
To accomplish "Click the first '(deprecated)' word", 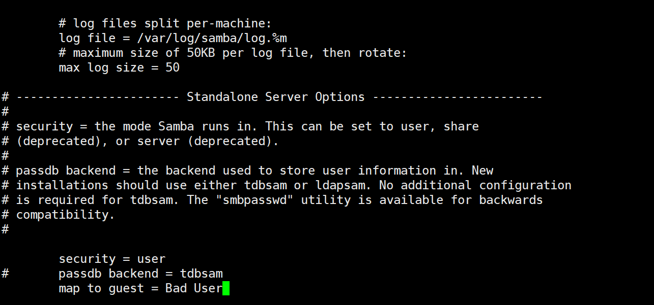I will (x=59, y=141).
